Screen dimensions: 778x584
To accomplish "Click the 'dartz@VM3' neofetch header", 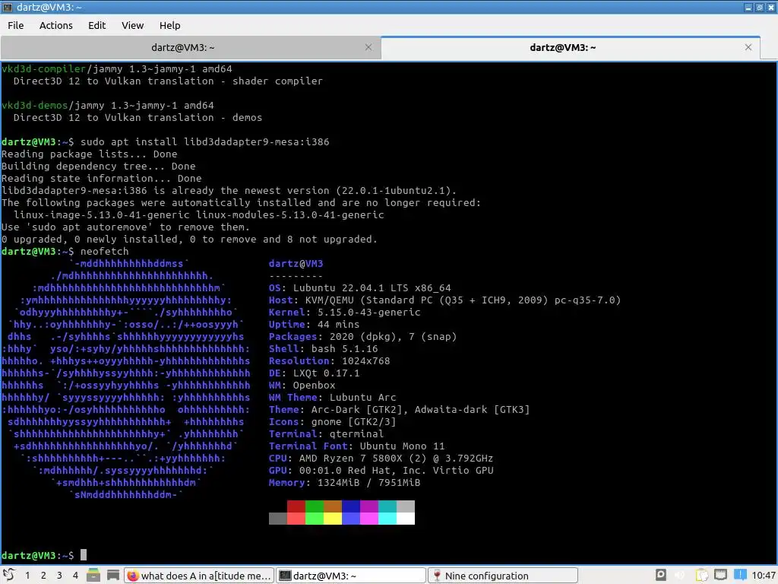I will point(296,264).
